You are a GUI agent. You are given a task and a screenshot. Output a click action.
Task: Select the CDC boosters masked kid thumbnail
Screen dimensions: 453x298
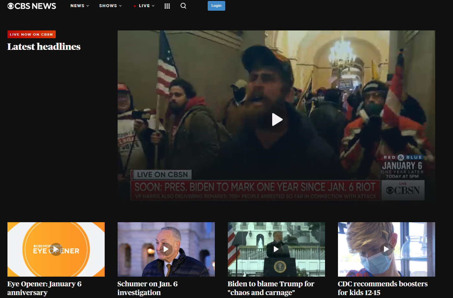tap(387, 249)
